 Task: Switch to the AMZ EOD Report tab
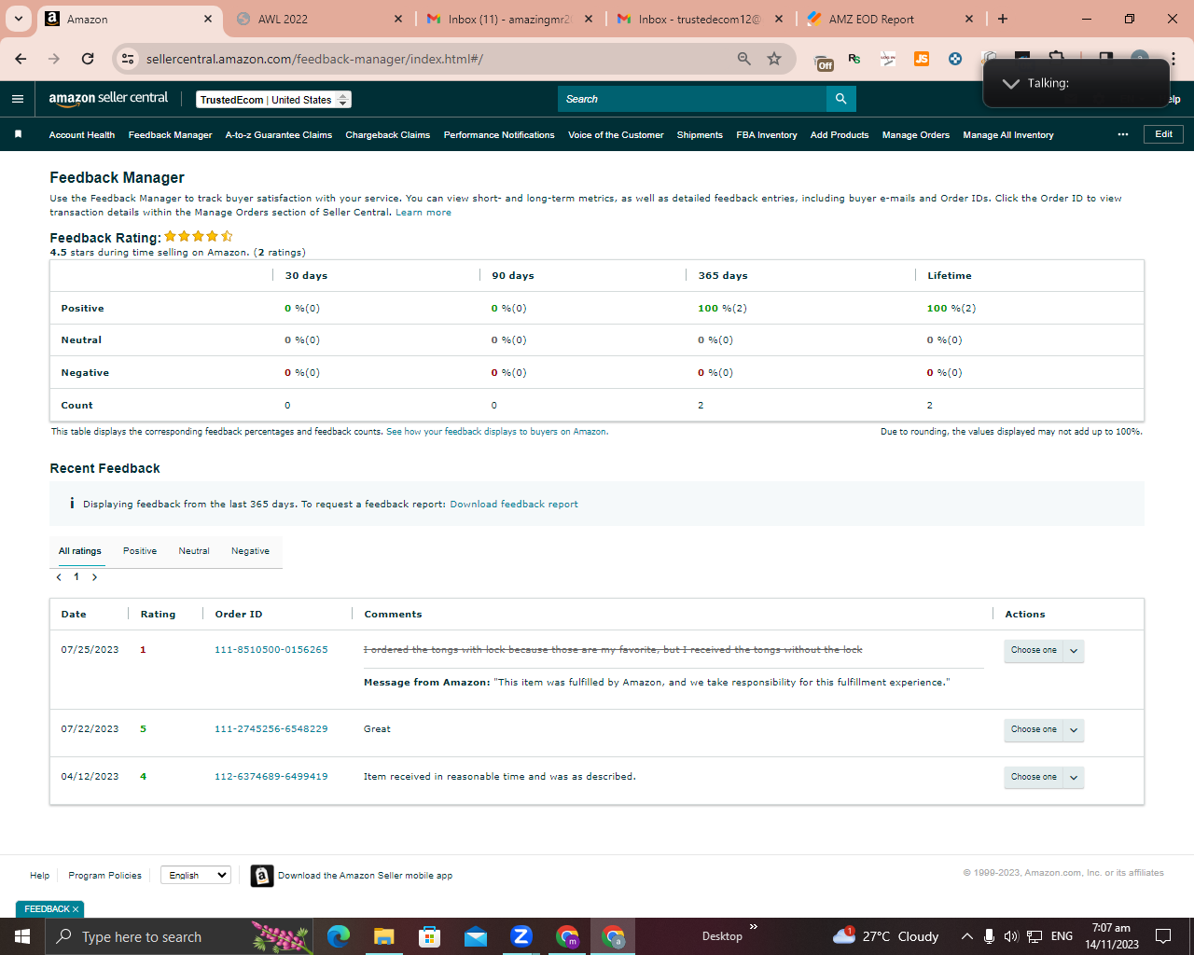click(x=891, y=19)
